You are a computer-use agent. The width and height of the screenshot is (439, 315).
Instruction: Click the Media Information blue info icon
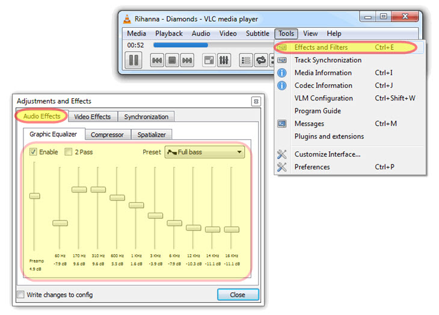[x=281, y=73]
